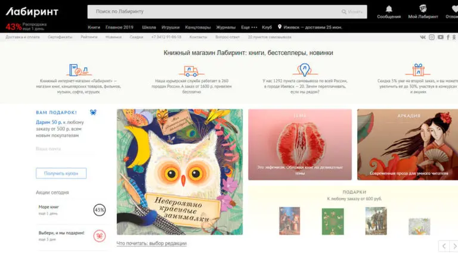Screen dimensions: 458x253
Task: Click the previous arrow of gifts carousel
Action: [x=444, y=246]
